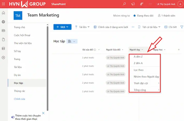Select Nhóm theo Người dạy option
The image size is (184, 121).
tap(146, 77)
